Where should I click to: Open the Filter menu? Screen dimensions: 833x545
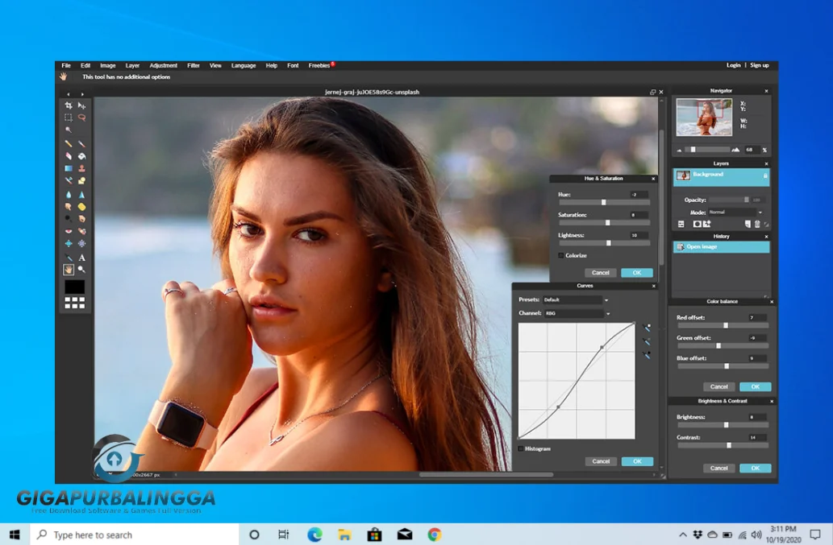pyautogui.click(x=194, y=65)
